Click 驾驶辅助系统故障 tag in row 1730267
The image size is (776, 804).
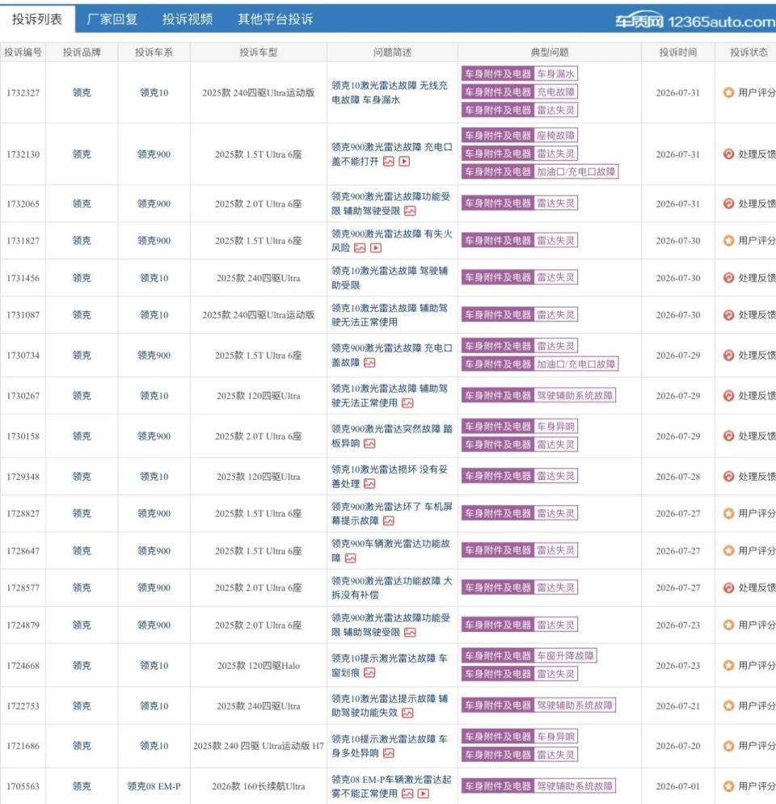point(575,395)
